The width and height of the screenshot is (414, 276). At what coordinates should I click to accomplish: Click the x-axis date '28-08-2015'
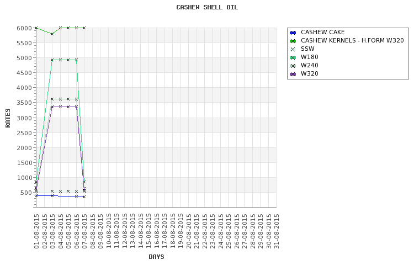coord(253,231)
